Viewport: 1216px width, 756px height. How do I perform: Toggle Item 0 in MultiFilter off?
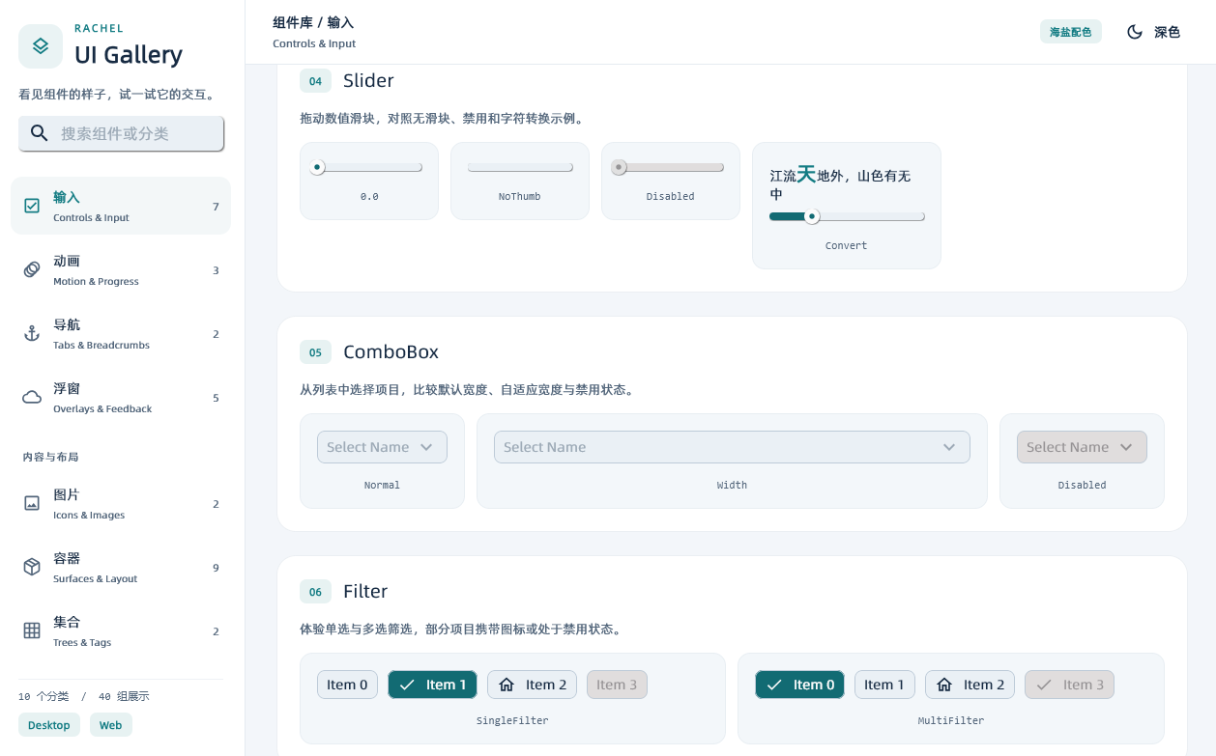pos(799,685)
